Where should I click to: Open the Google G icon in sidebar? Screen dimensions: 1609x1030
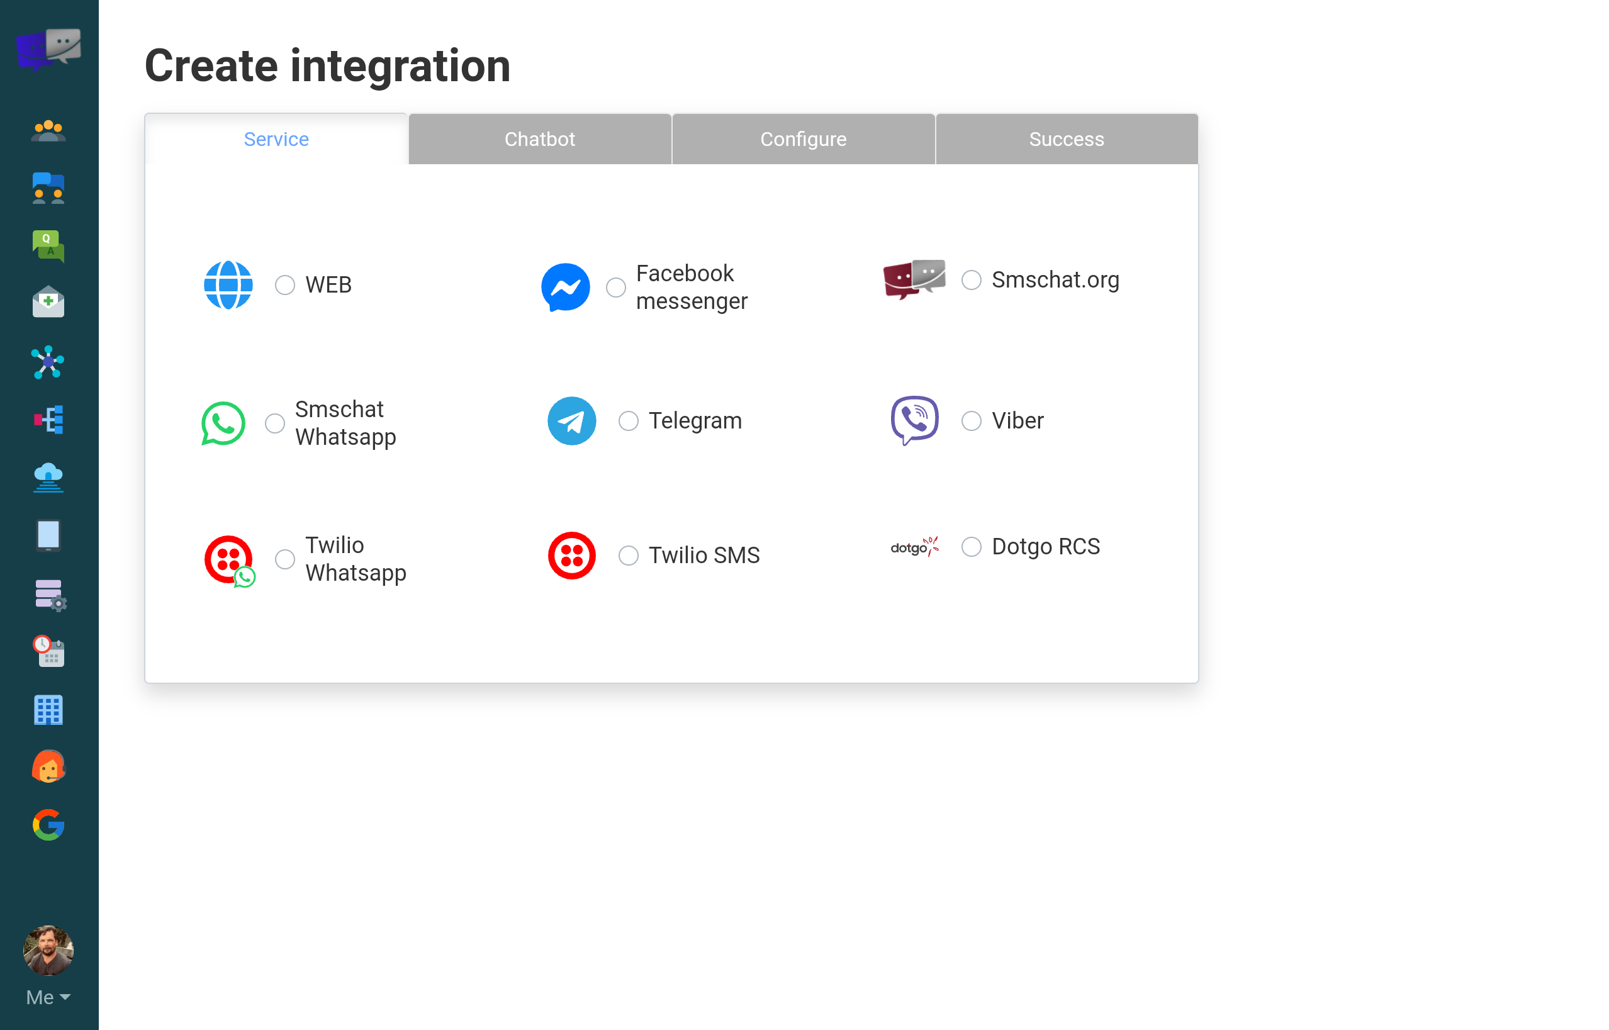pos(49,825)
